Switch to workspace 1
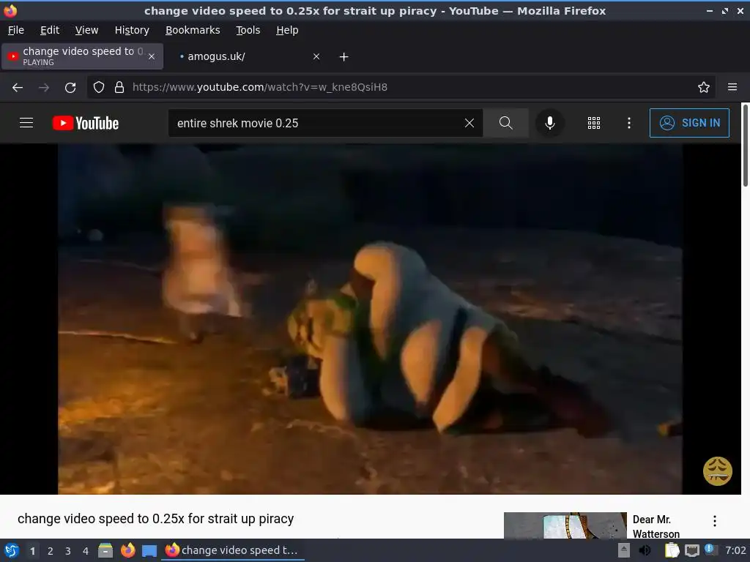The height and width of the screenshot is (562, 750). (x=32, y=551)
